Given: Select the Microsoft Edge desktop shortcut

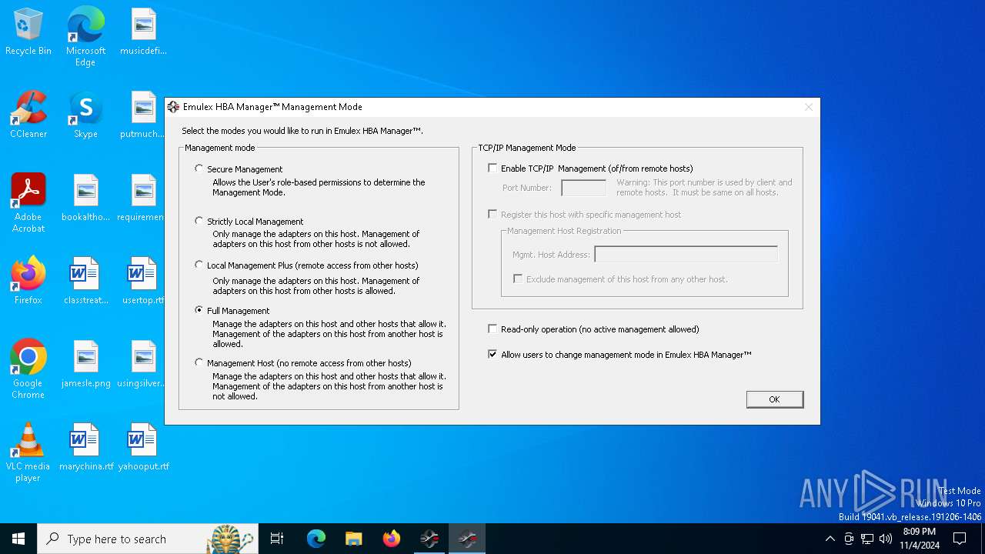Looking at the screenshot, I should 85,35.
